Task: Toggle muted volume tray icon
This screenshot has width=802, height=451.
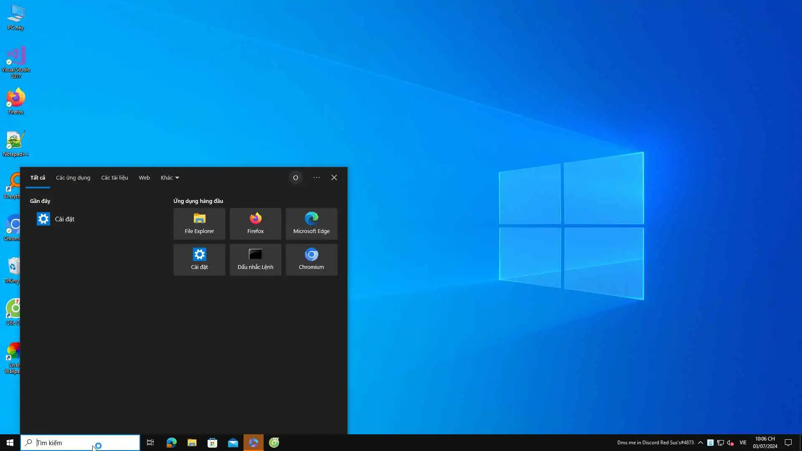Action: click(730, 443)
